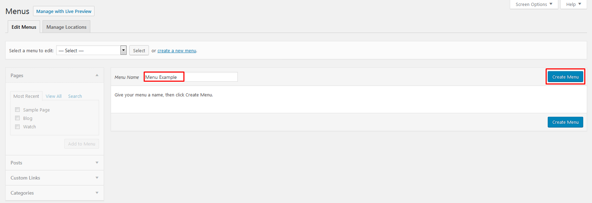The width and height of the screenshot is (592, 203).
Task: Open the menu selection combo box
Action: tap(91, 50)
